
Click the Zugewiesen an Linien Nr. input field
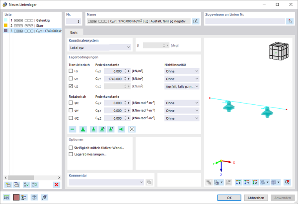pyautogui.click(x=245, y=21)
